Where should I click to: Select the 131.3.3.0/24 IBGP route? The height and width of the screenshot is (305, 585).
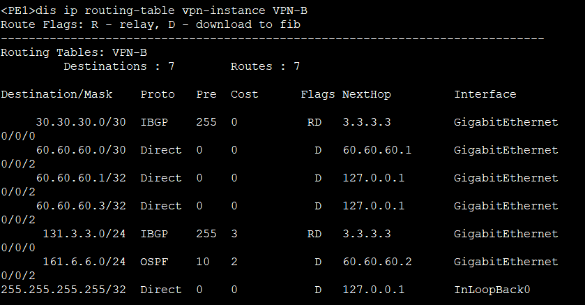click(x=84, y=234)
